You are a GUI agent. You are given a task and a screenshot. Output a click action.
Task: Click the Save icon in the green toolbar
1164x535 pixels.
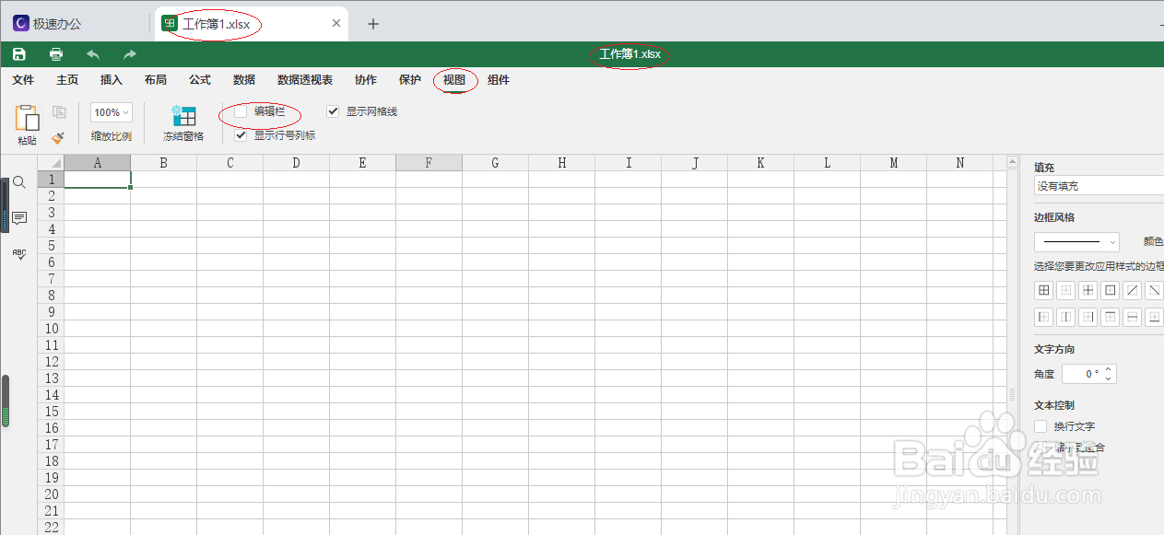[x=18, y=54]
